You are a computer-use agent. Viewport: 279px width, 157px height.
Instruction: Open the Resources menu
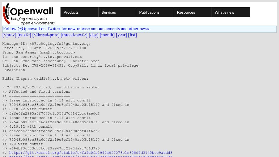pyautogui.click(x=193, y=12)
